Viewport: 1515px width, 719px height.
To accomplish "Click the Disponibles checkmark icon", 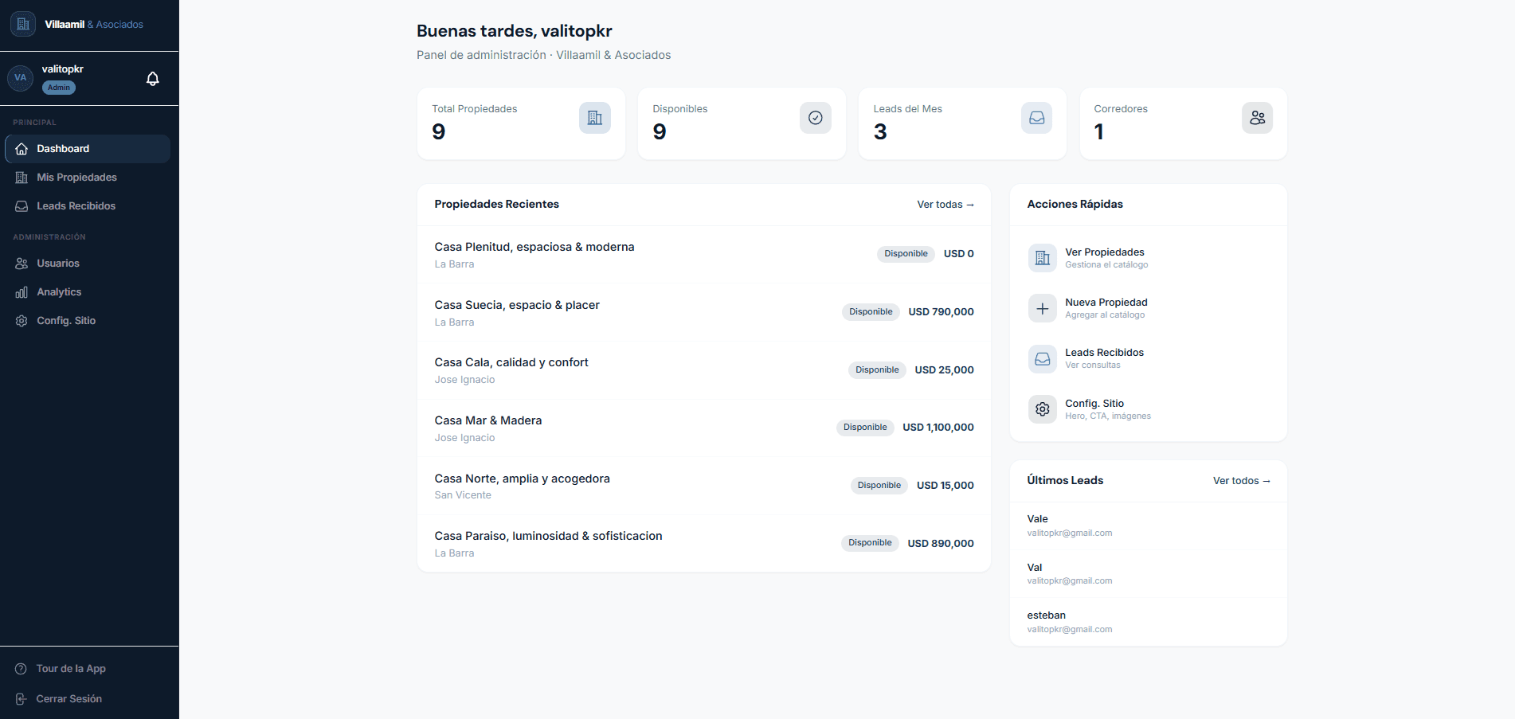I will 816,118.
